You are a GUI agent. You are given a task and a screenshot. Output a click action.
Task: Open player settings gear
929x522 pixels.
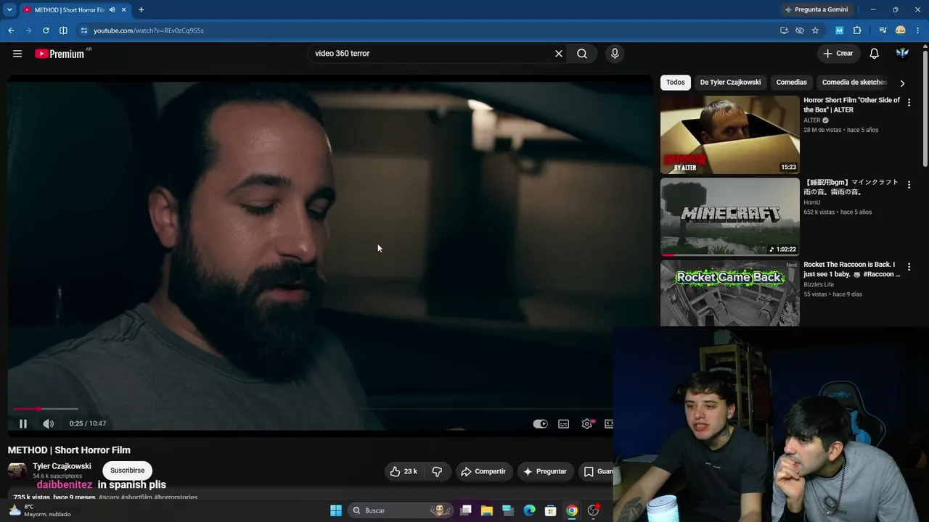tap(587, 423)
